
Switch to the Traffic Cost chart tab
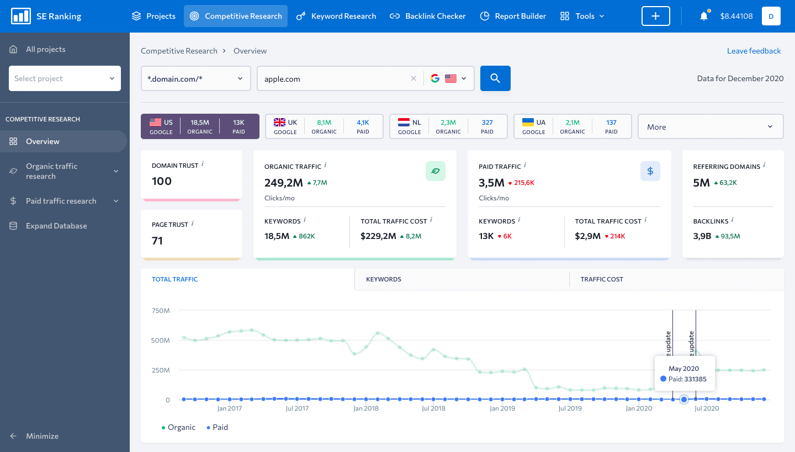pyautogui.click(x=676, y=279)
